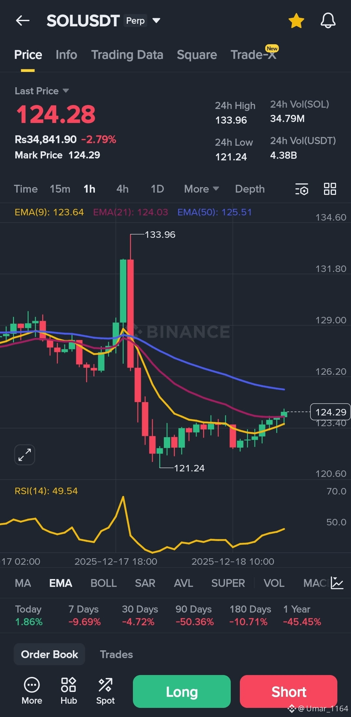The height and width of the screenshot is (717, 351).
Task: Tap the Mark Price 124.29 text
Action: [x=57, y=155]
